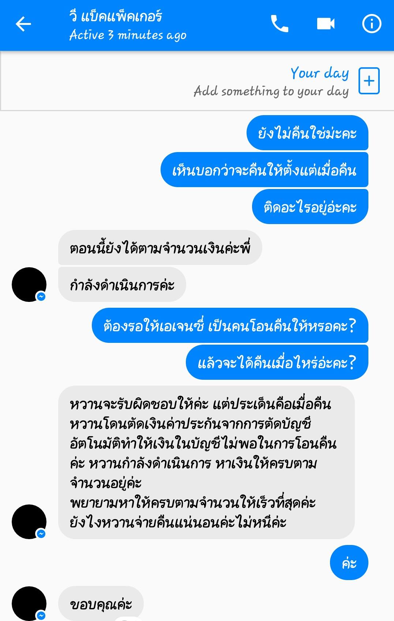394x621 pixels.
Task: Tap the back arrow in header
Action: pos(23,24)
